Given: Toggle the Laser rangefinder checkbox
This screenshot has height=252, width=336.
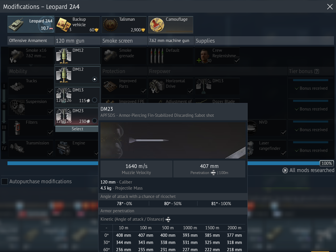Looking at the screenshot, I should pos(283,153).
